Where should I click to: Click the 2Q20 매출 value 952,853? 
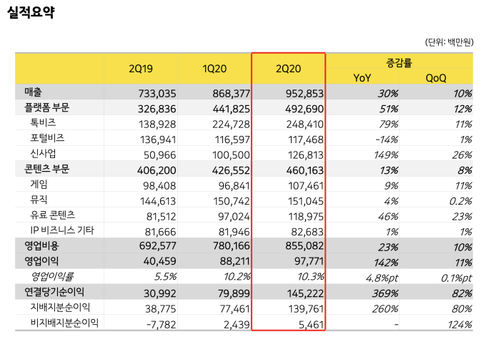302,94
